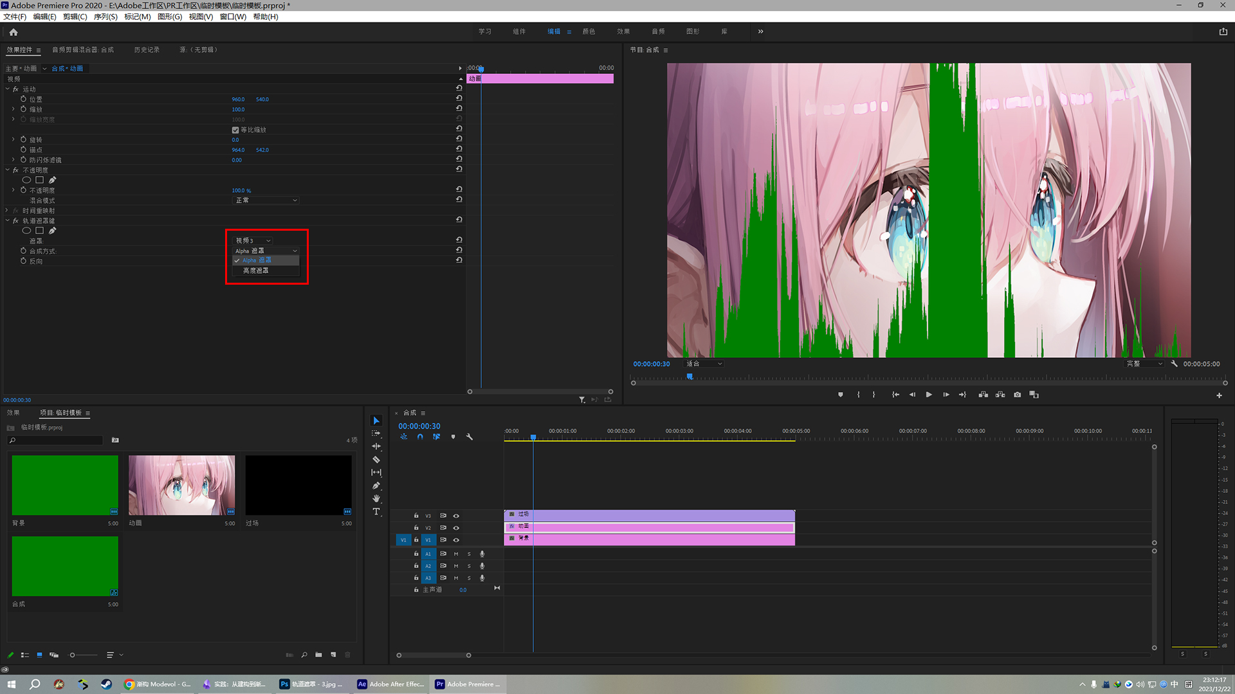Select the Ripple Edit tool

[x=376, y=446]
